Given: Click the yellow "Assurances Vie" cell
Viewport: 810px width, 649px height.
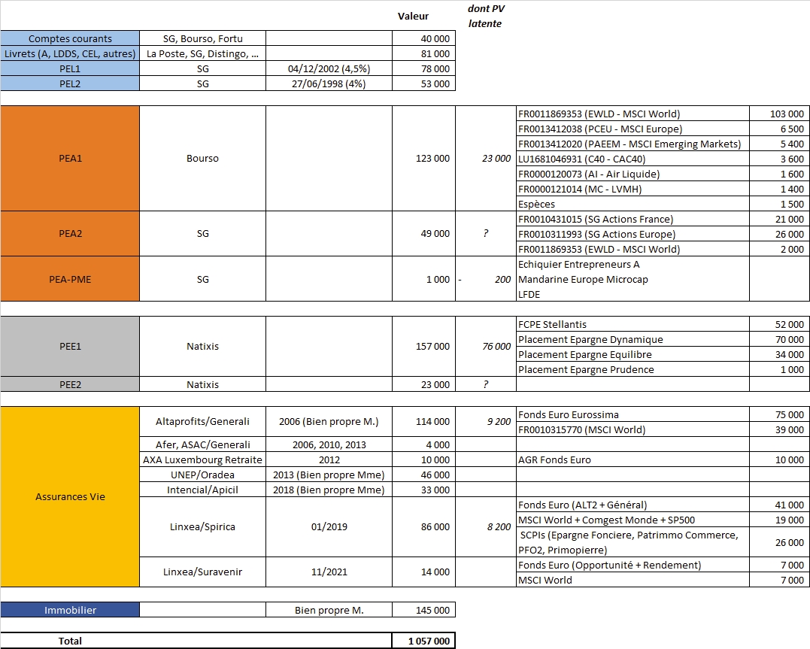Looking at the screenshot, I should click(70, 496).
